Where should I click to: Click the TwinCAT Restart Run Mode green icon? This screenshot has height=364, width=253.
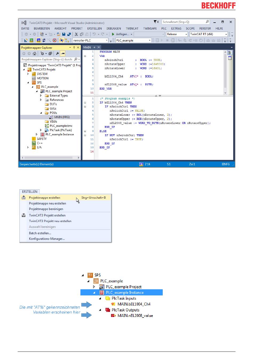[x=31, y=40]
